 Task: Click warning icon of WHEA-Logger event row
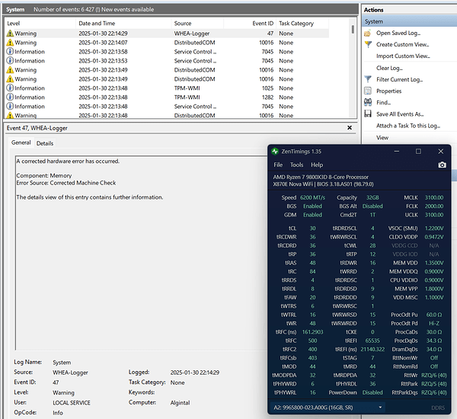(x=10, y=34)
